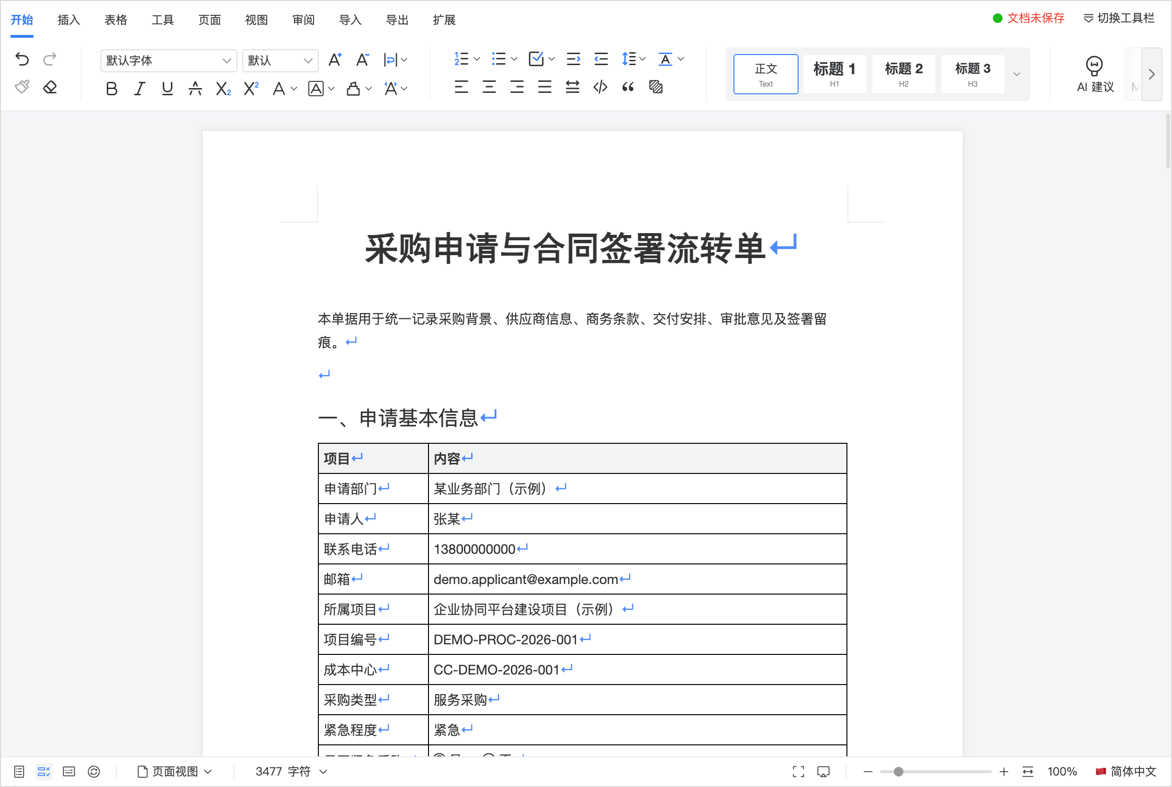1172x787 pixels.
Task: Show more toolbar items with right chevron
Action: (1152, 74)
